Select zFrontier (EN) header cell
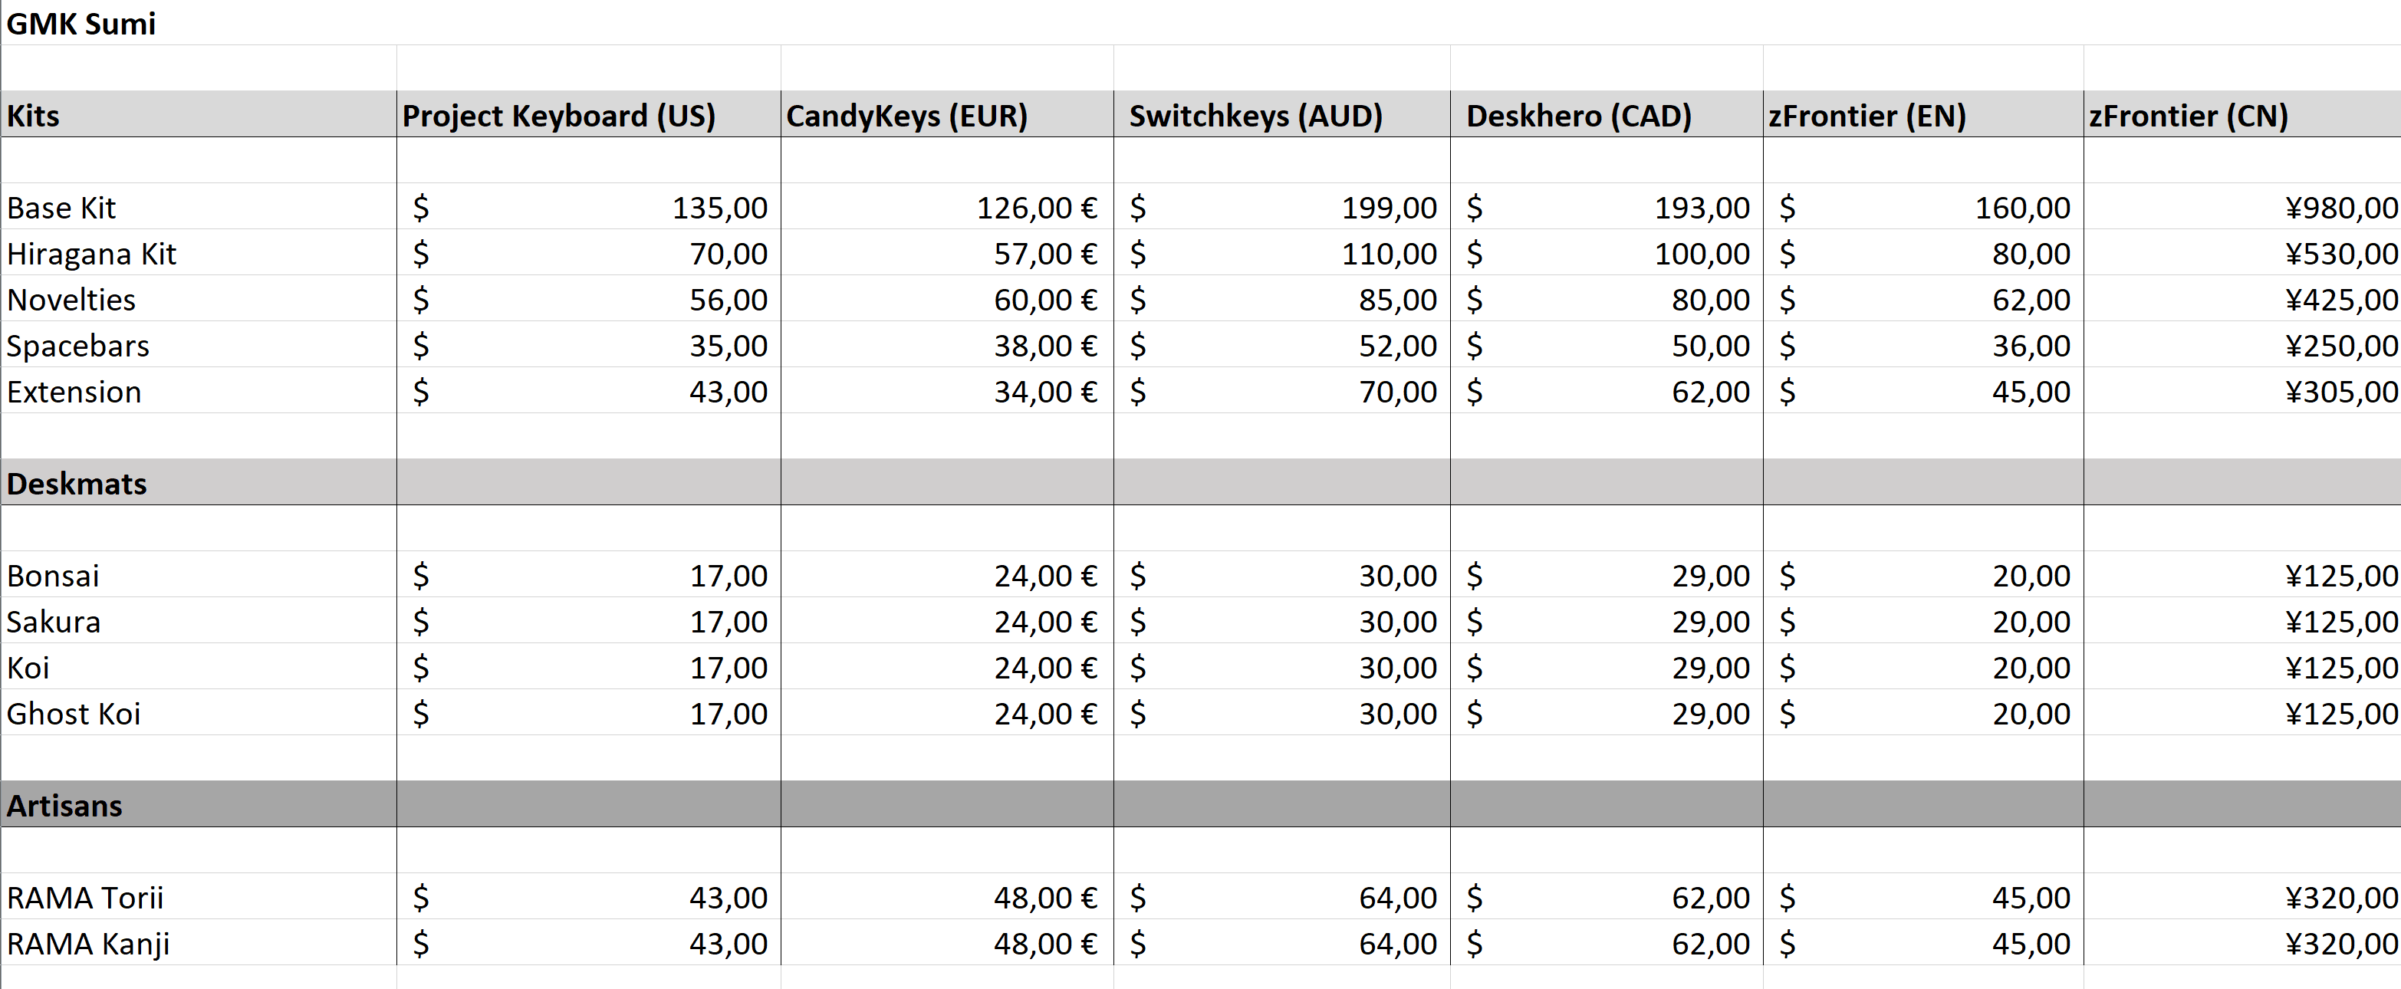This screenshot has width=2401, height=989. [1866, 116]
